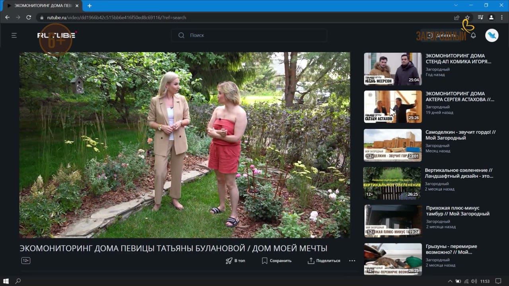Open the Rutube hamburger menu
The width and height of the screenshot is (509, 286).
coord(14,35)
